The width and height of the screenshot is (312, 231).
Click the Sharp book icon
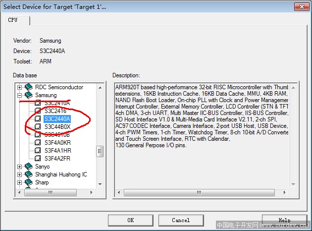[29, 182]
